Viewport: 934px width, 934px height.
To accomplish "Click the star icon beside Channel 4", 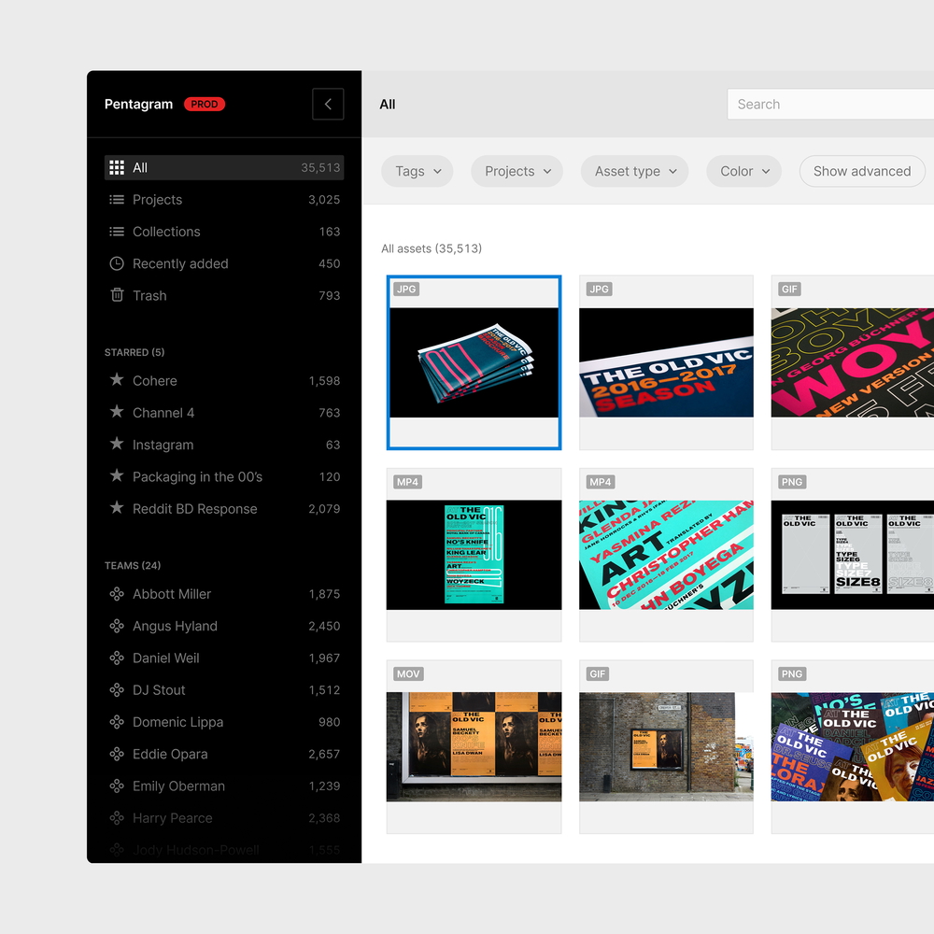I will 117,412.
